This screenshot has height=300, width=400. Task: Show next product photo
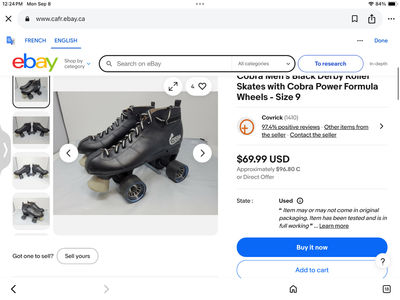(x=202, y=153)
